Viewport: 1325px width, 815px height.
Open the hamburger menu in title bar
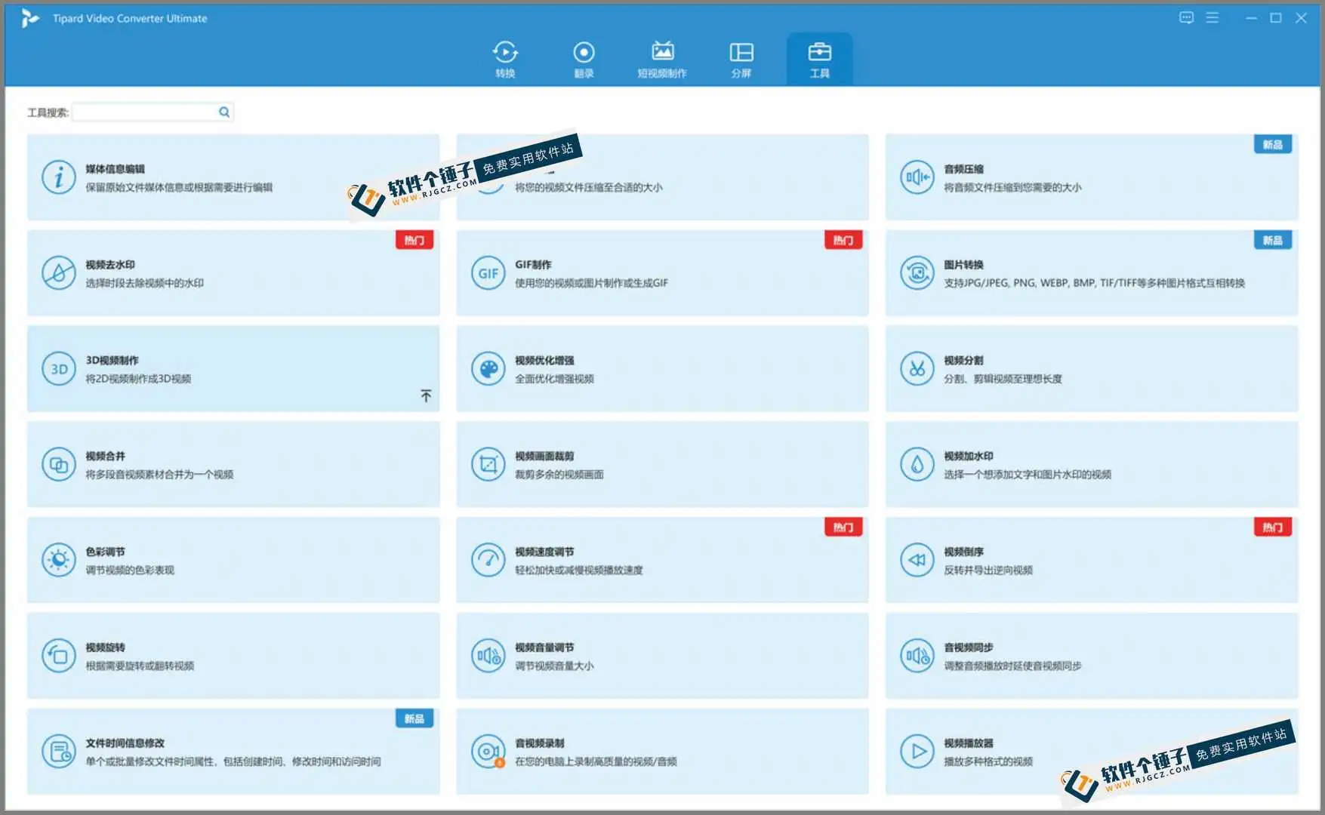pos(1212,17)
